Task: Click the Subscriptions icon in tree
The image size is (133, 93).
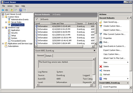Action: 6,46
